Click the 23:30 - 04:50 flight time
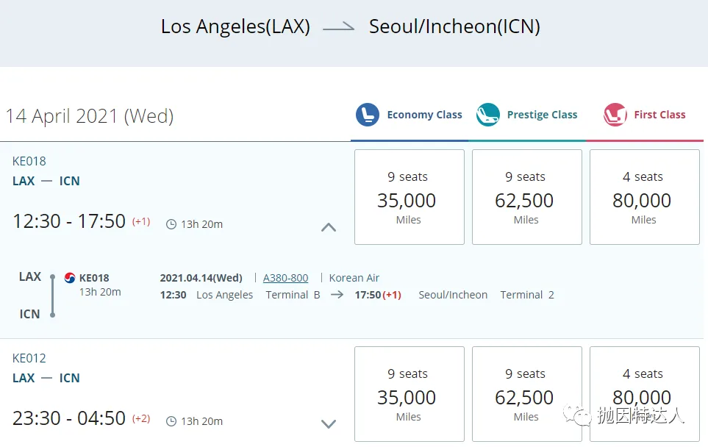Screen dimensions: 708x447 pyautogui.click(x=69, y=418)
